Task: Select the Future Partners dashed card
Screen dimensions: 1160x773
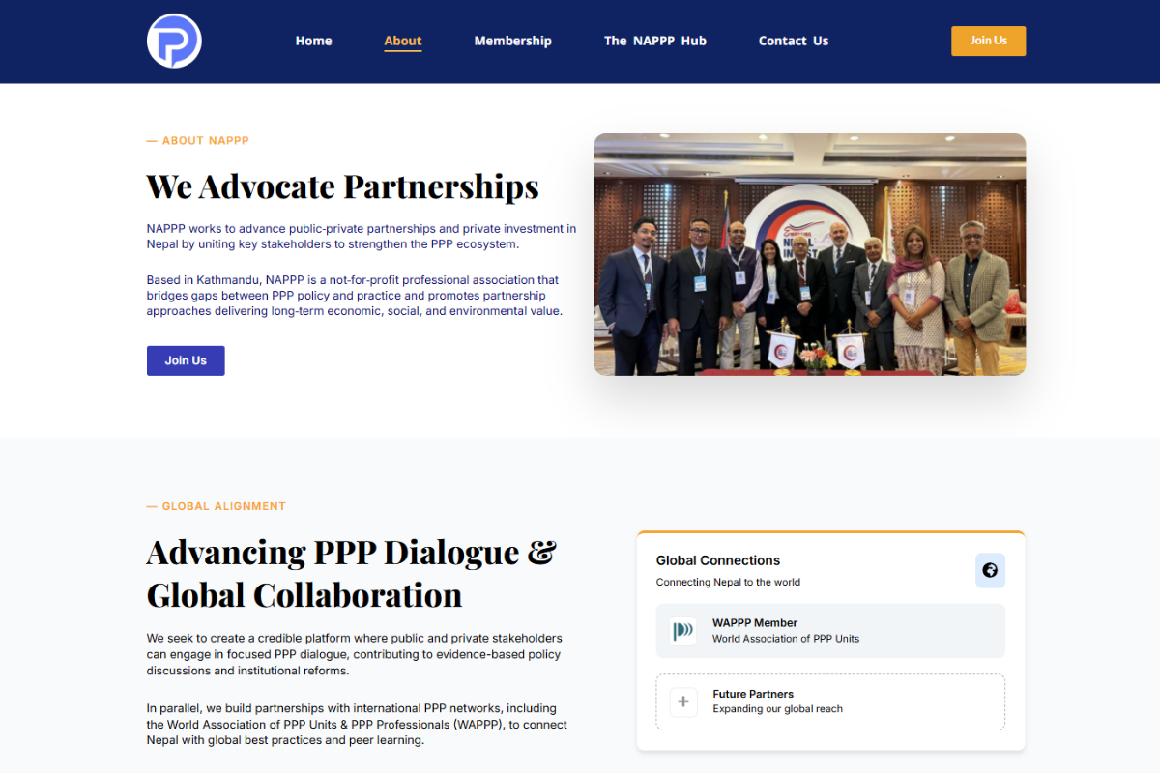Action: pyautogui.click(x=830, y=701)
